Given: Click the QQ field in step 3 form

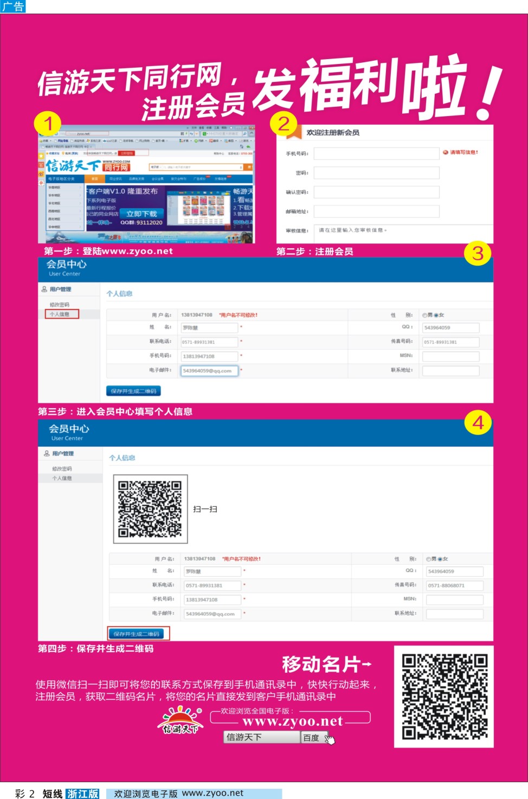Looking at the screenshot, I should pyautogui.click(x=451, y=328).
